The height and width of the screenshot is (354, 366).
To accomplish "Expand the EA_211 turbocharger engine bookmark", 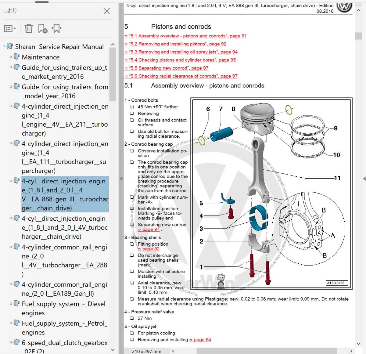I will [x=11, y=106].
